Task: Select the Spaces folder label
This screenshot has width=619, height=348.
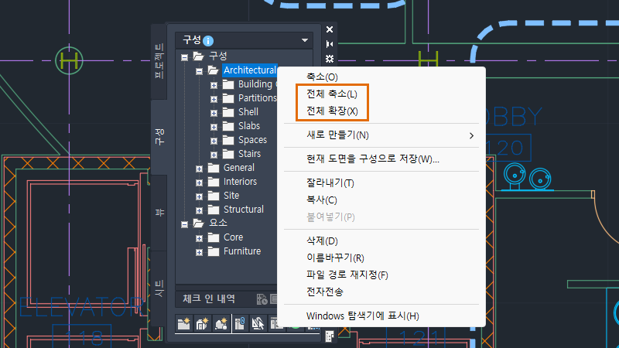Action: pos(252,140)
